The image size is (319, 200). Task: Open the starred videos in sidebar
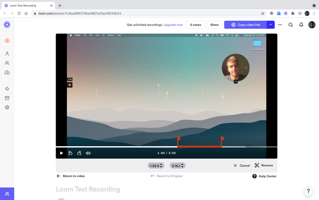(7, 89)
